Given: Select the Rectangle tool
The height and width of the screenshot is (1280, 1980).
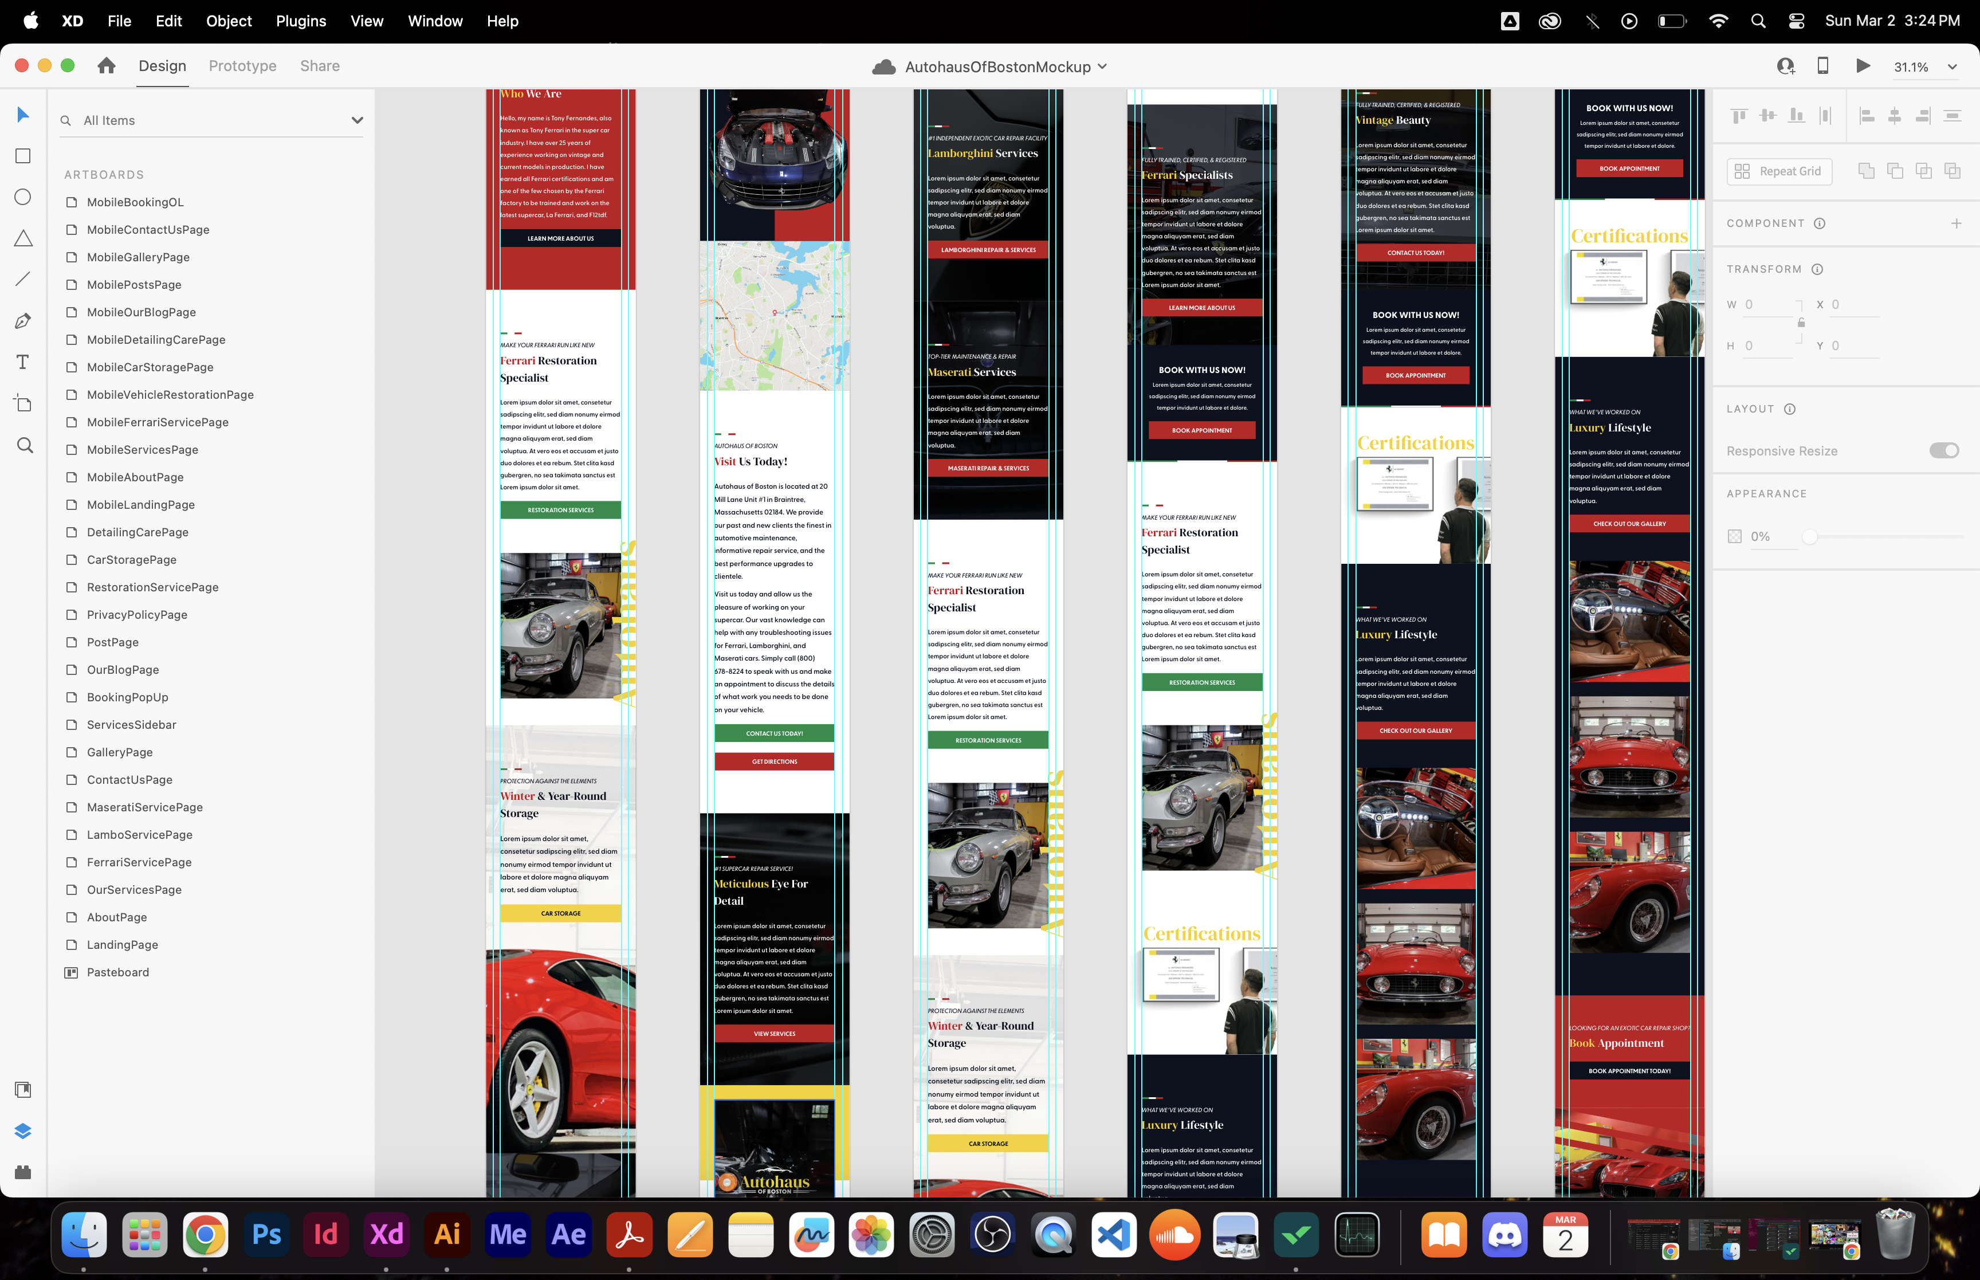Looking at the screenshot, I should click(23, 156).
